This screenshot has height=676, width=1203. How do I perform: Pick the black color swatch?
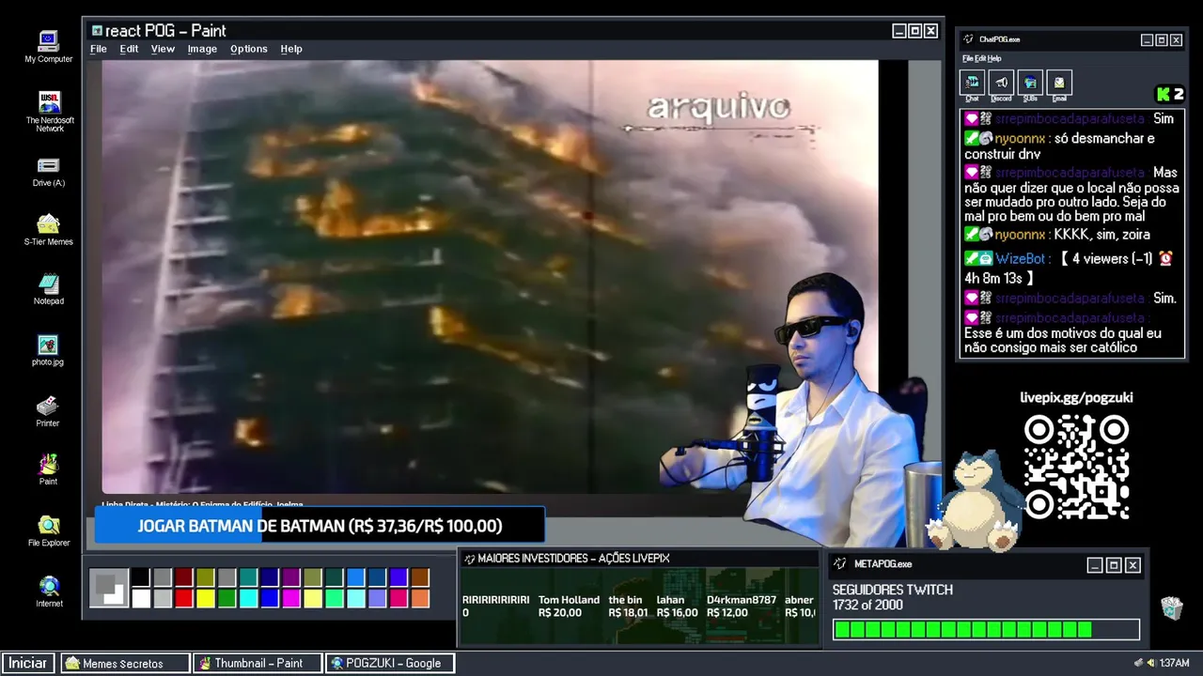[x=140, y=578]
